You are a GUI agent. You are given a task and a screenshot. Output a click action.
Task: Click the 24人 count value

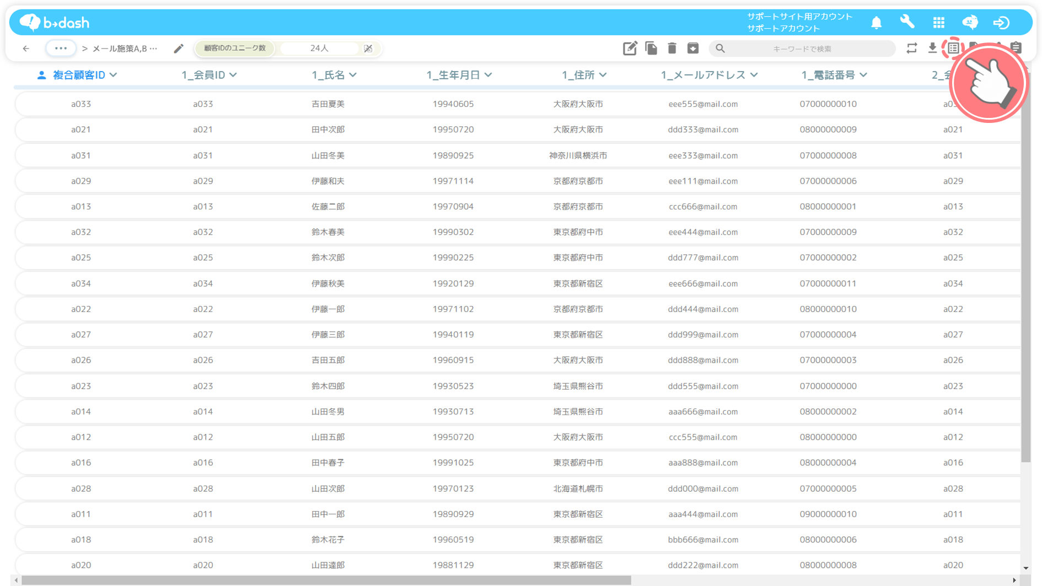(x=319, y=49)
